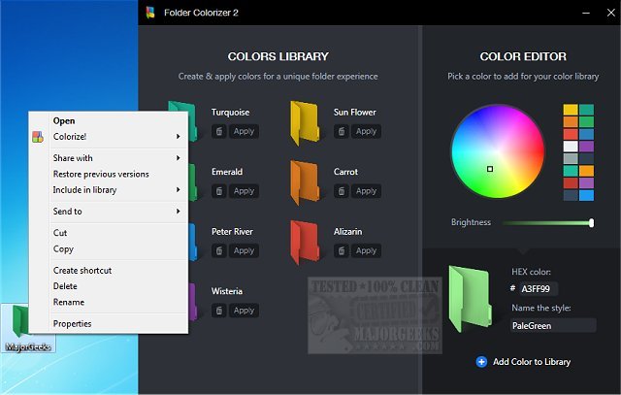Click the COLORS LIBRARY heading
The height and width of the screenshot is (395, 621).
click(278, 56)
